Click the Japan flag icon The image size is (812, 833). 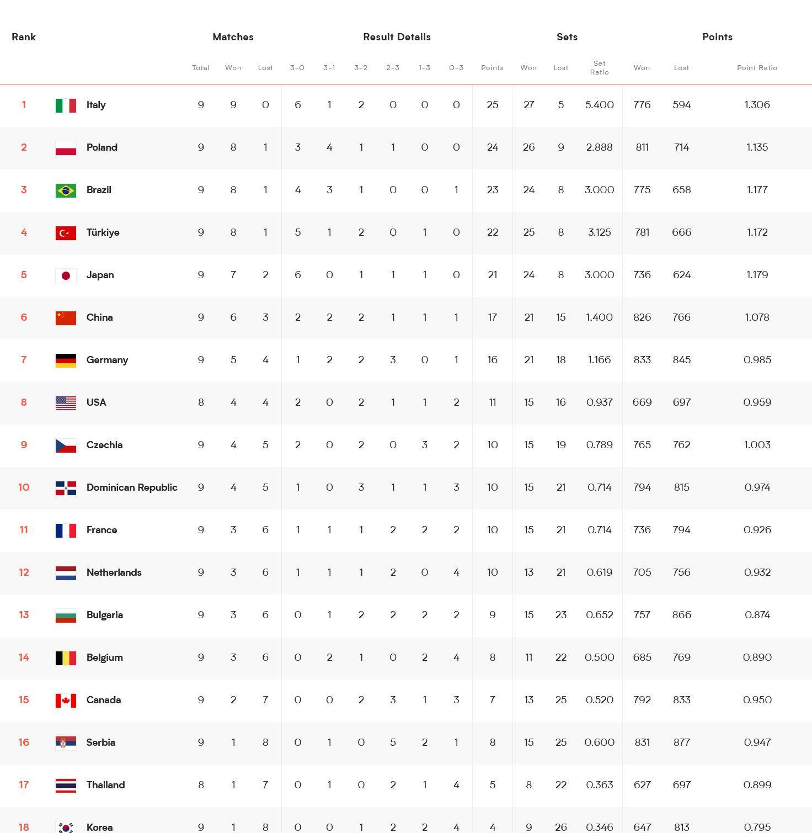click(x=66, y=275)
